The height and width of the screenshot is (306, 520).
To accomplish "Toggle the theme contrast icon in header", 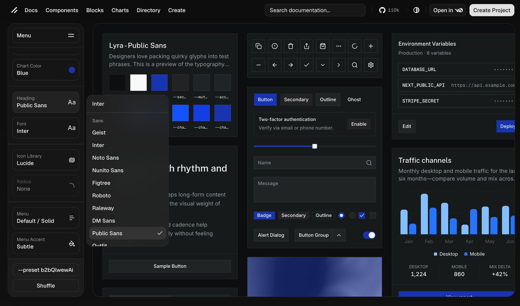I will pyautogui.click(x=416, y=10).
